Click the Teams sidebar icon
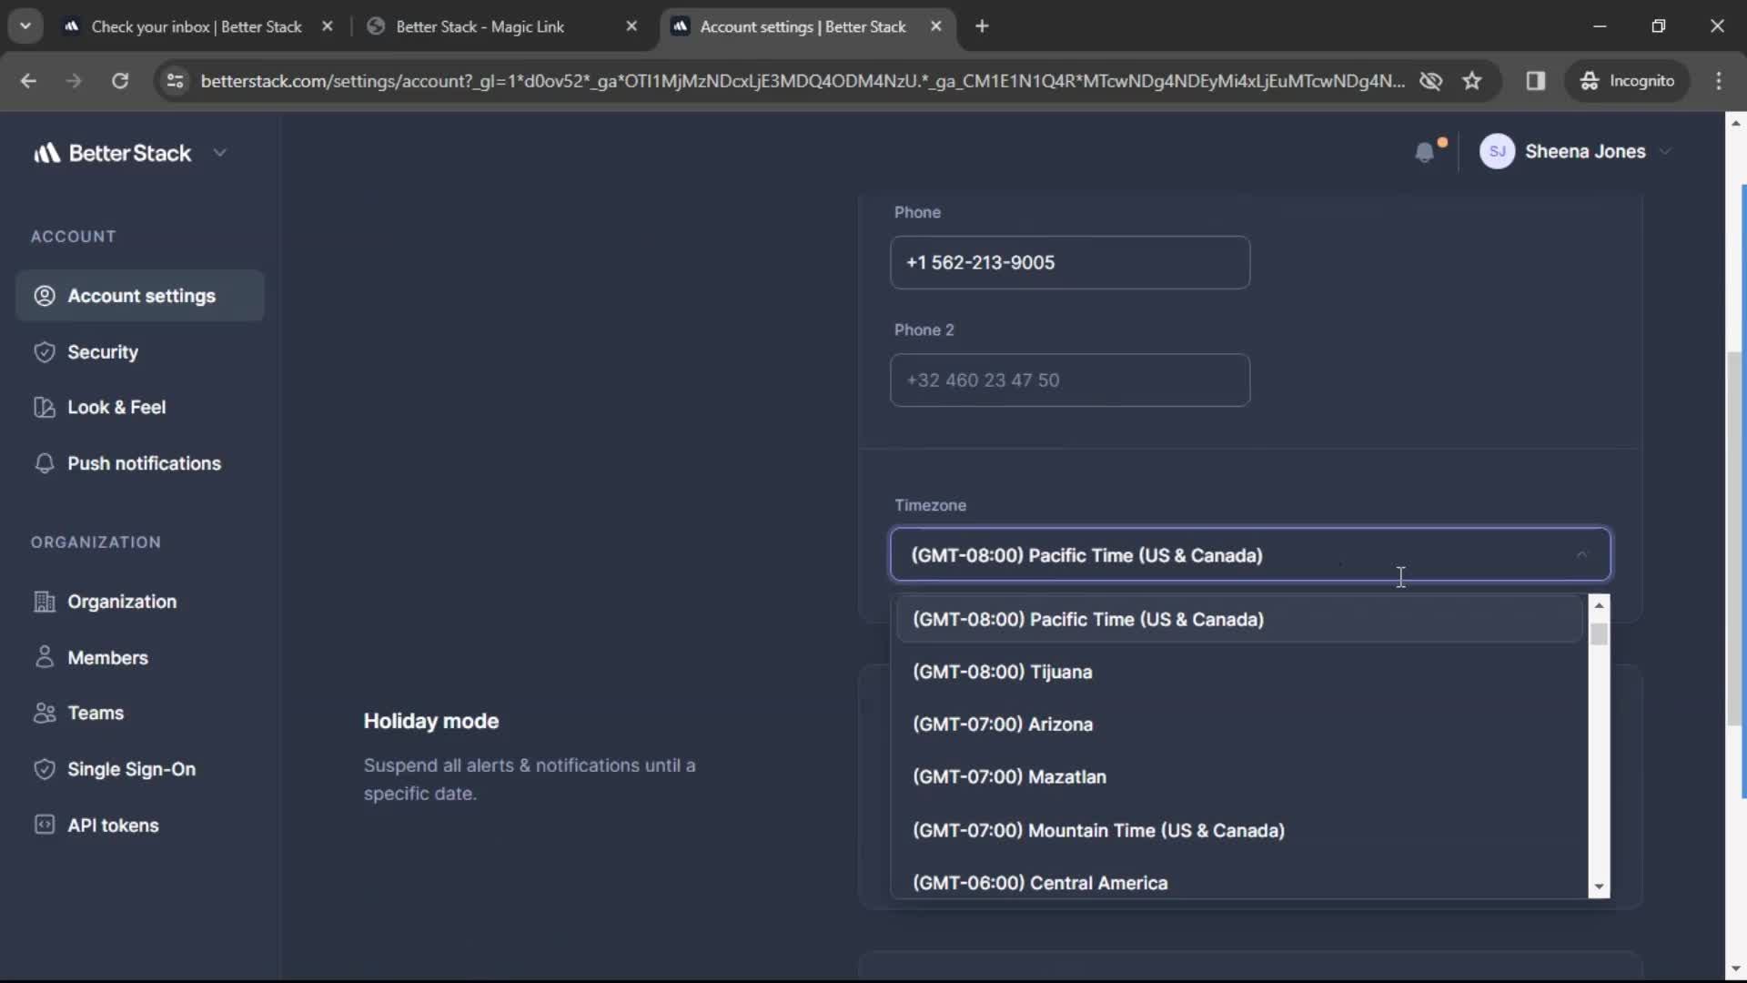1747x983 pixels. (42, 713)
